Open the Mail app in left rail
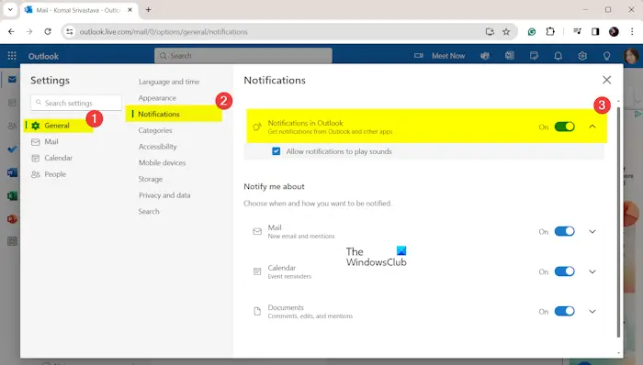This screenshot has width=643, height=365. pyautogui.click(x=12, y=79)
